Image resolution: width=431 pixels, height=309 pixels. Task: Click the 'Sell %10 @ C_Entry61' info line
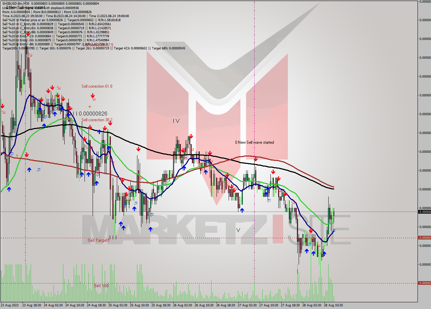coord(56,28)
